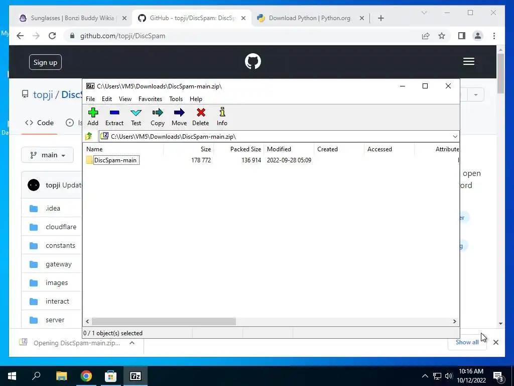Click the Move toolbar icon in 7-Zip
Screen dimensions: 514x386
pyautogui.click(x=179, y=117)
